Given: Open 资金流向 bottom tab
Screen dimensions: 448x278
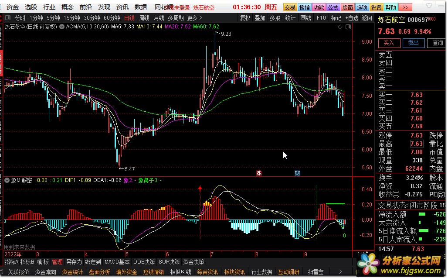Looking at the screenshot, I should point(45,272).
